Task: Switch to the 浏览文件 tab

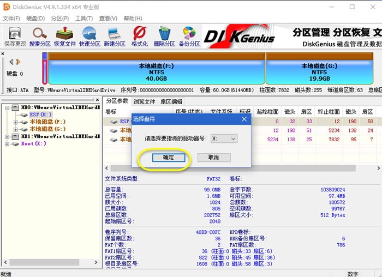Action: (144, 101)
